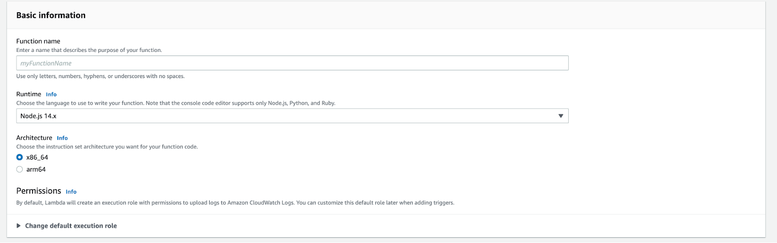Click the "Architecture" section label

click(x=34, y=138)
